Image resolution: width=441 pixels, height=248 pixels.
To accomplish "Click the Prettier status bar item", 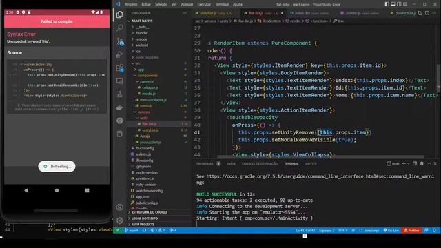I will [411, 230].
